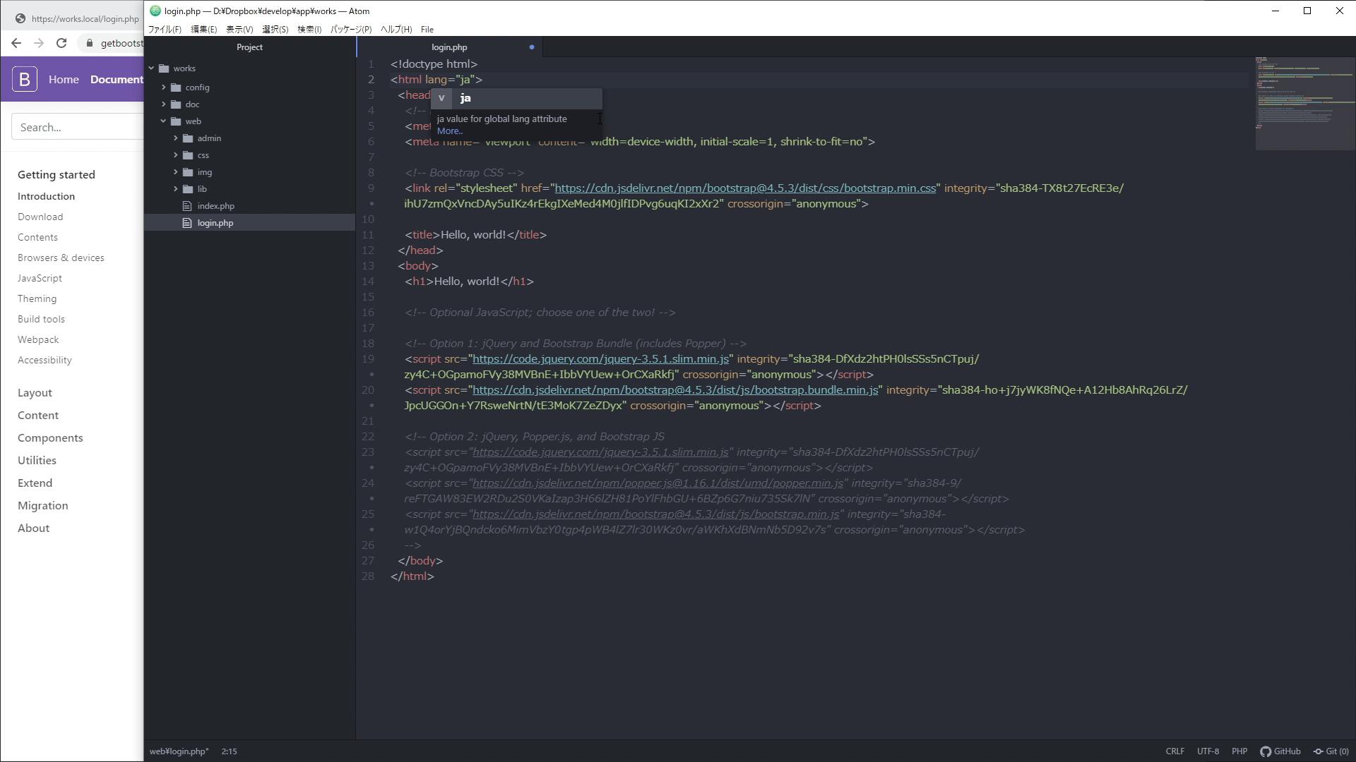1356x762 pixels.
Task: Click the img folder icon
Action: tap(188, 172)
